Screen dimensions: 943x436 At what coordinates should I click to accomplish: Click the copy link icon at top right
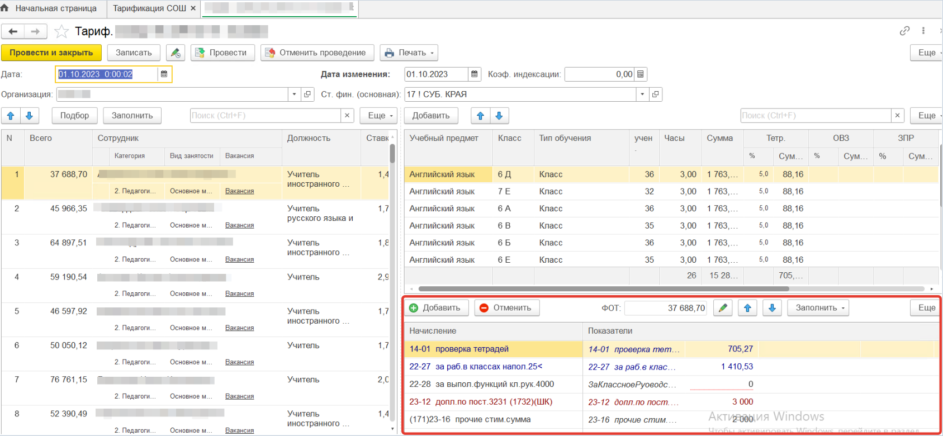click(x=904, y=31)
